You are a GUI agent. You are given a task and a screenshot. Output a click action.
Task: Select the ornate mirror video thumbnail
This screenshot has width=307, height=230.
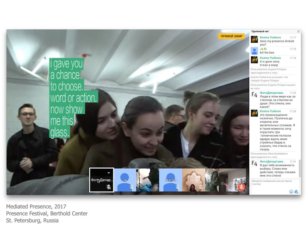coord(194,180)
